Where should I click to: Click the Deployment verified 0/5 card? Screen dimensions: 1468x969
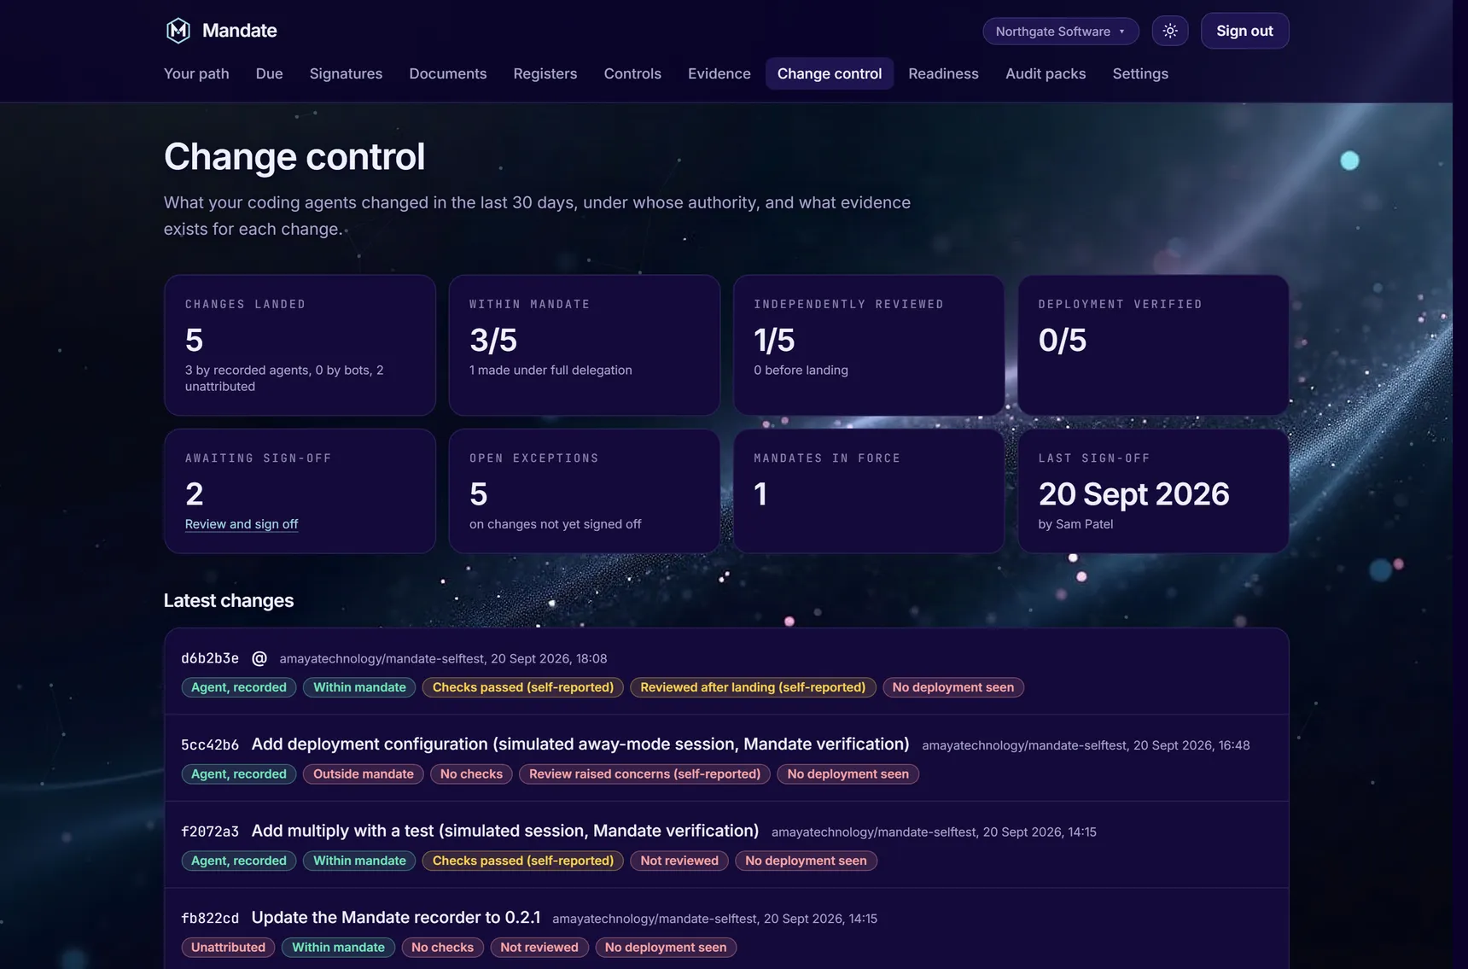pos(1153,345)
